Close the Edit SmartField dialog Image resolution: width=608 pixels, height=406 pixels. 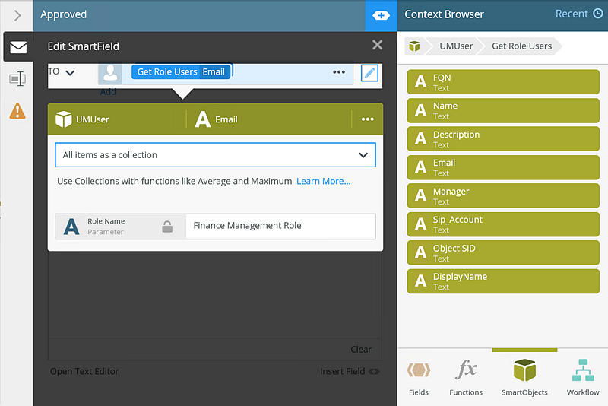coord(377,46)
